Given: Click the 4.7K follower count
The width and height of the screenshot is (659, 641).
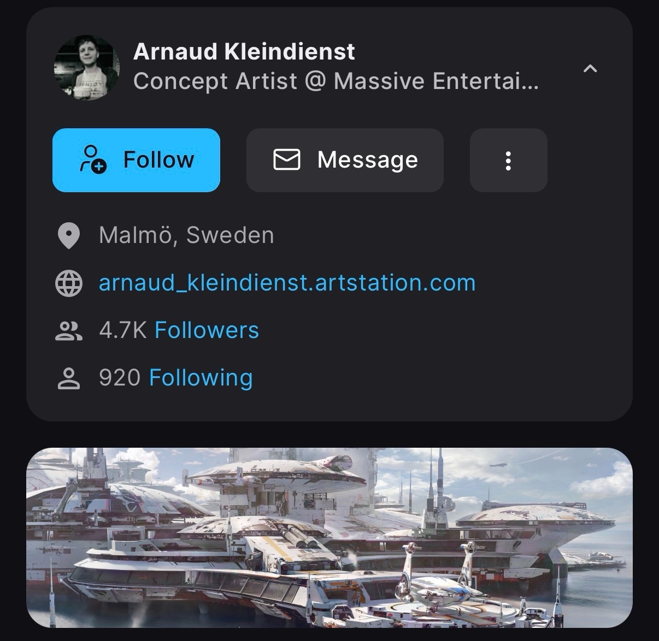Looking at the screenshot, I should 123,330.
